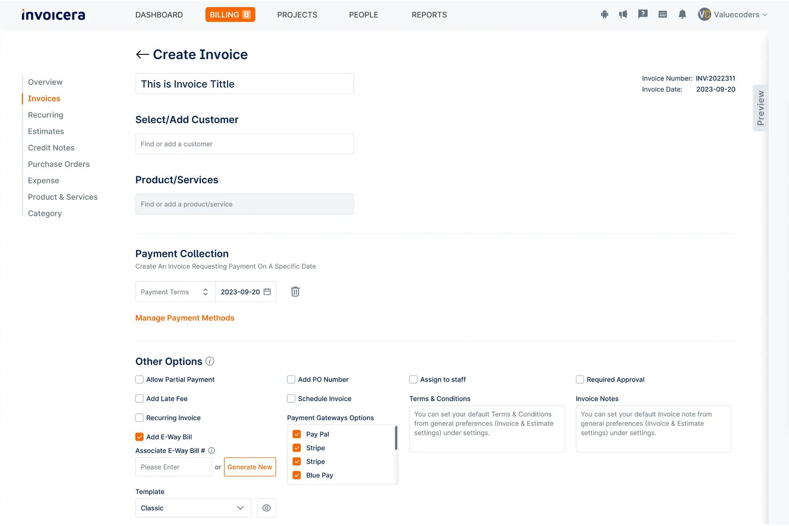Click the Other Options info icon
The width and height of the screenshot is (789, 526).
[210, 361]
